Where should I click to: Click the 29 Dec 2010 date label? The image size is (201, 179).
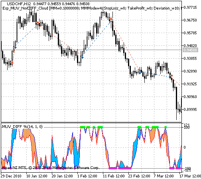click(11, 176)
